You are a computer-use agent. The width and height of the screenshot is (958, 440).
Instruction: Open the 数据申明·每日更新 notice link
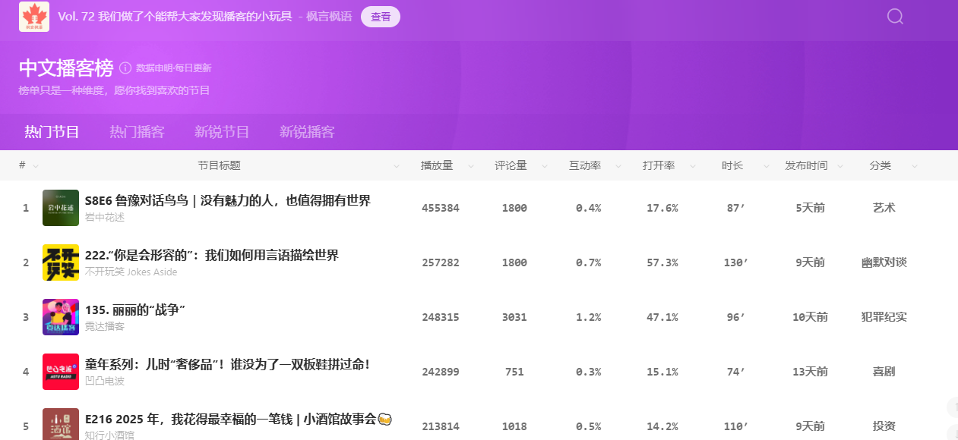click(x=173, y=68)
